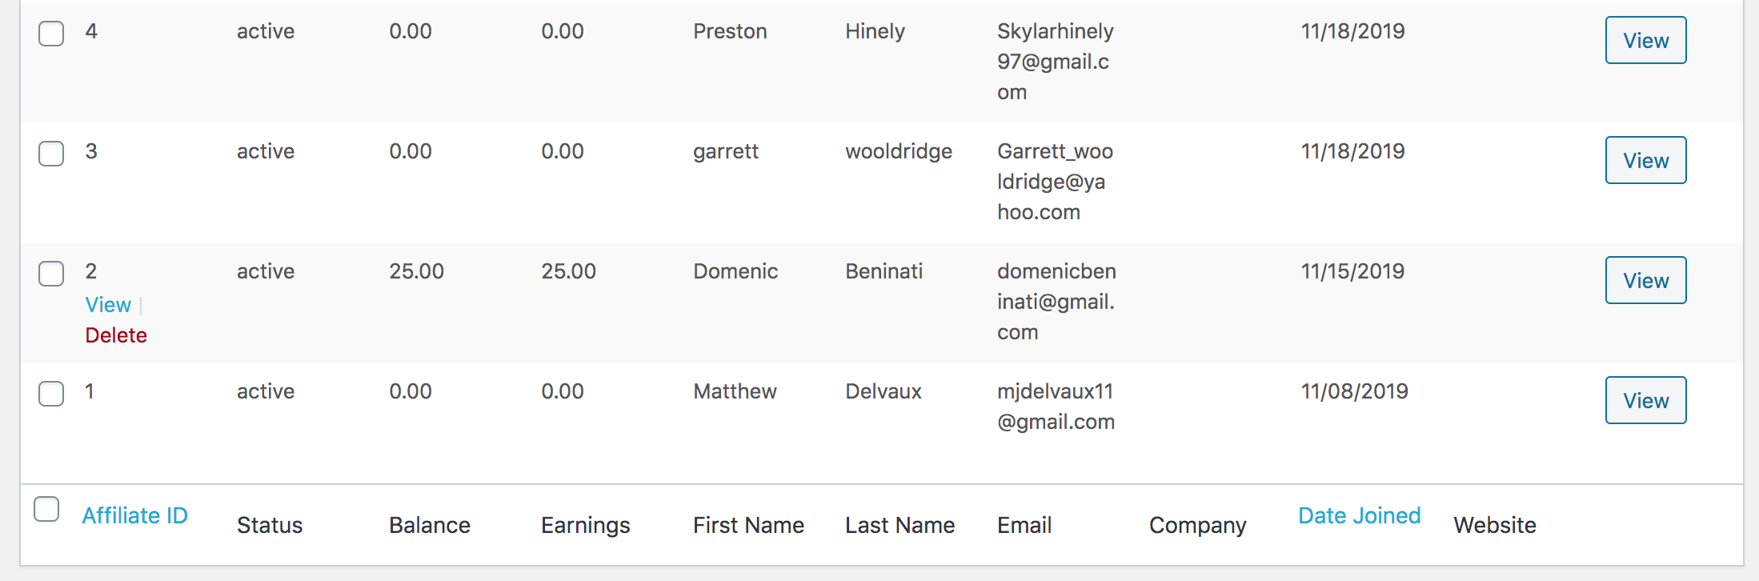Click the Email column footer label
Viewport: 1759px width, 581px height.
click(1024, 525)
